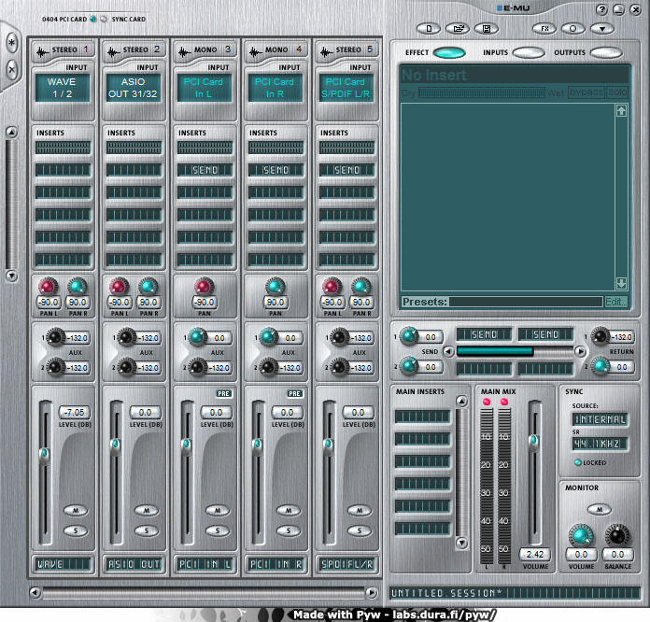Click the asterisk new strip button
The image size is (650, 622).
pyautogui.click(x=11, y=44)
